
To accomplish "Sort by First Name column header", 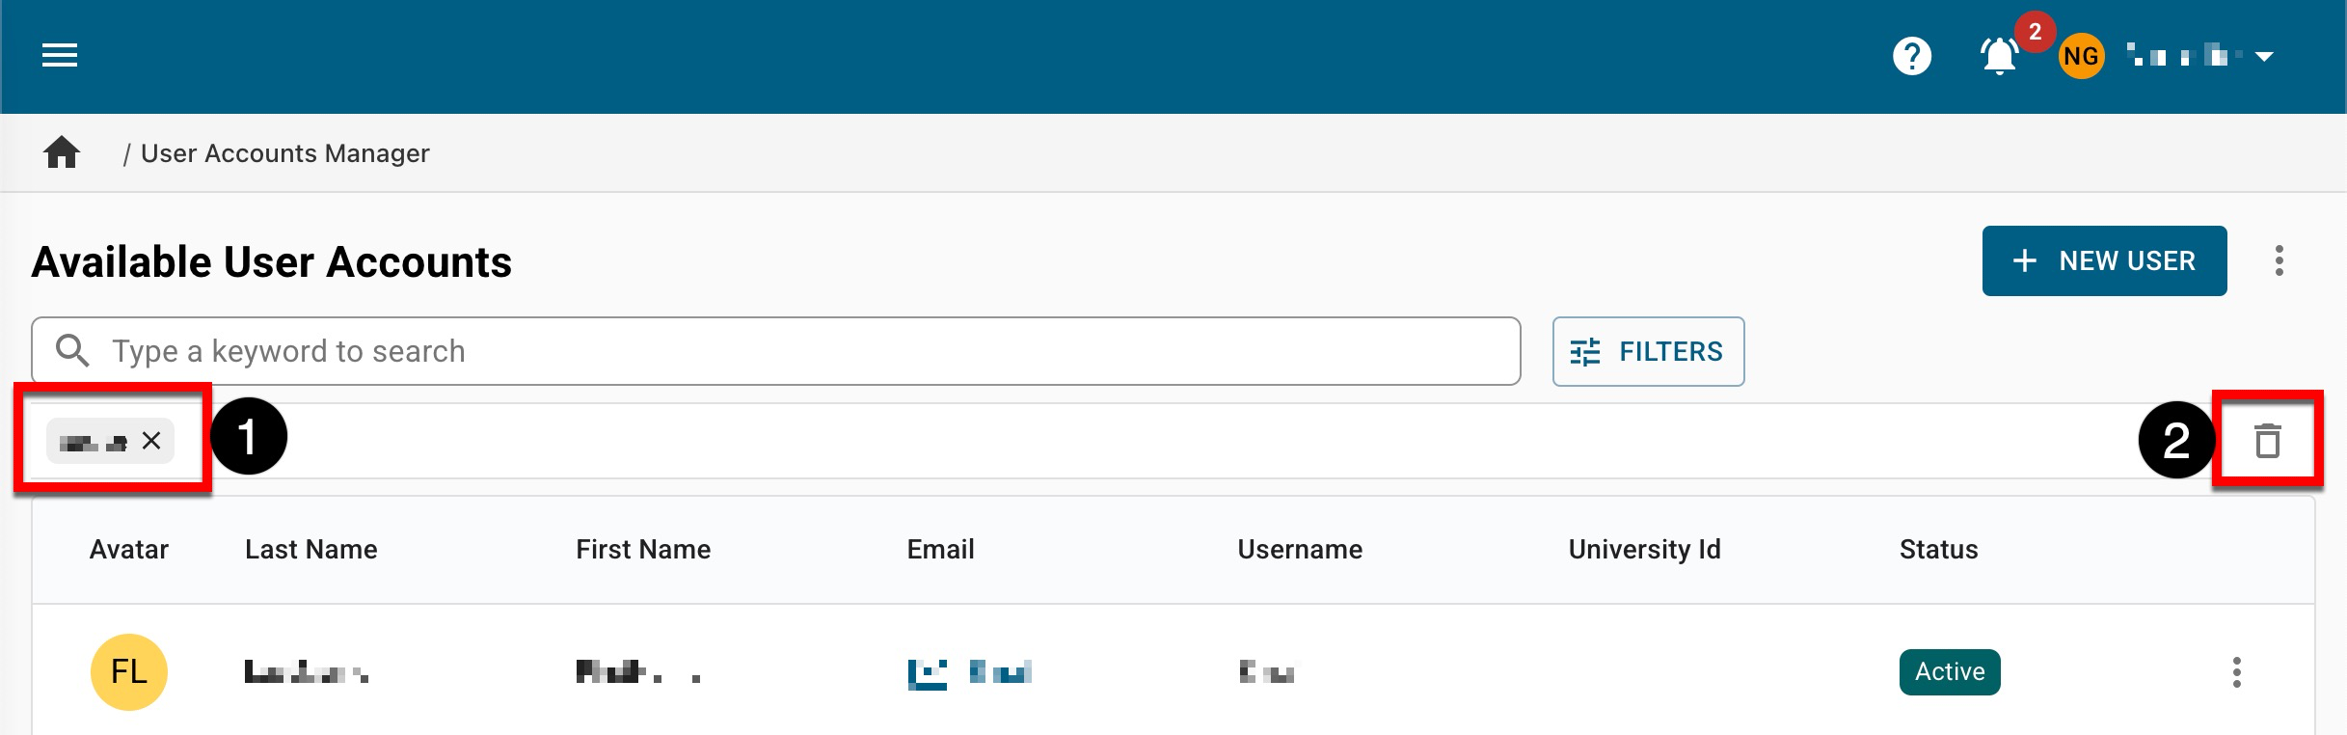I will (x=642, y=550).
